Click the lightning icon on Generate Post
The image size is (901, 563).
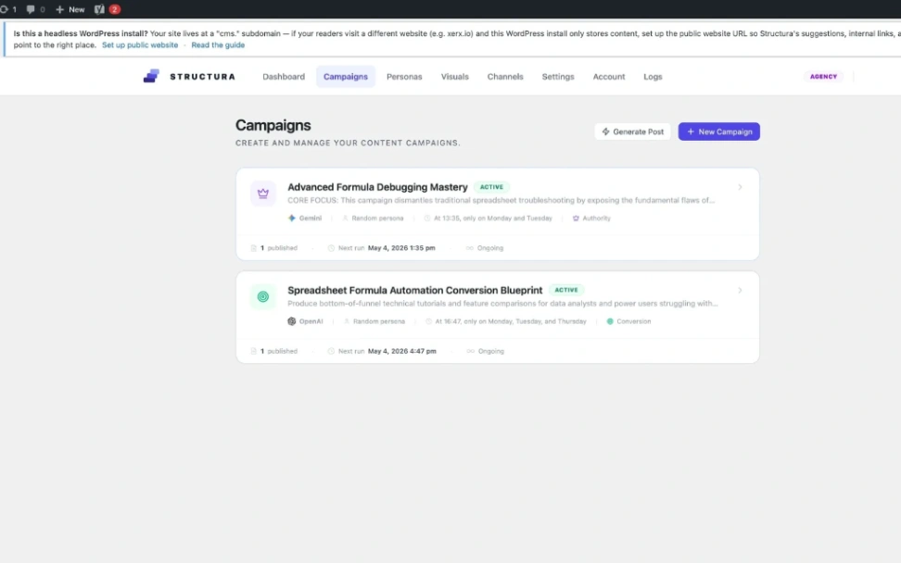605,131
